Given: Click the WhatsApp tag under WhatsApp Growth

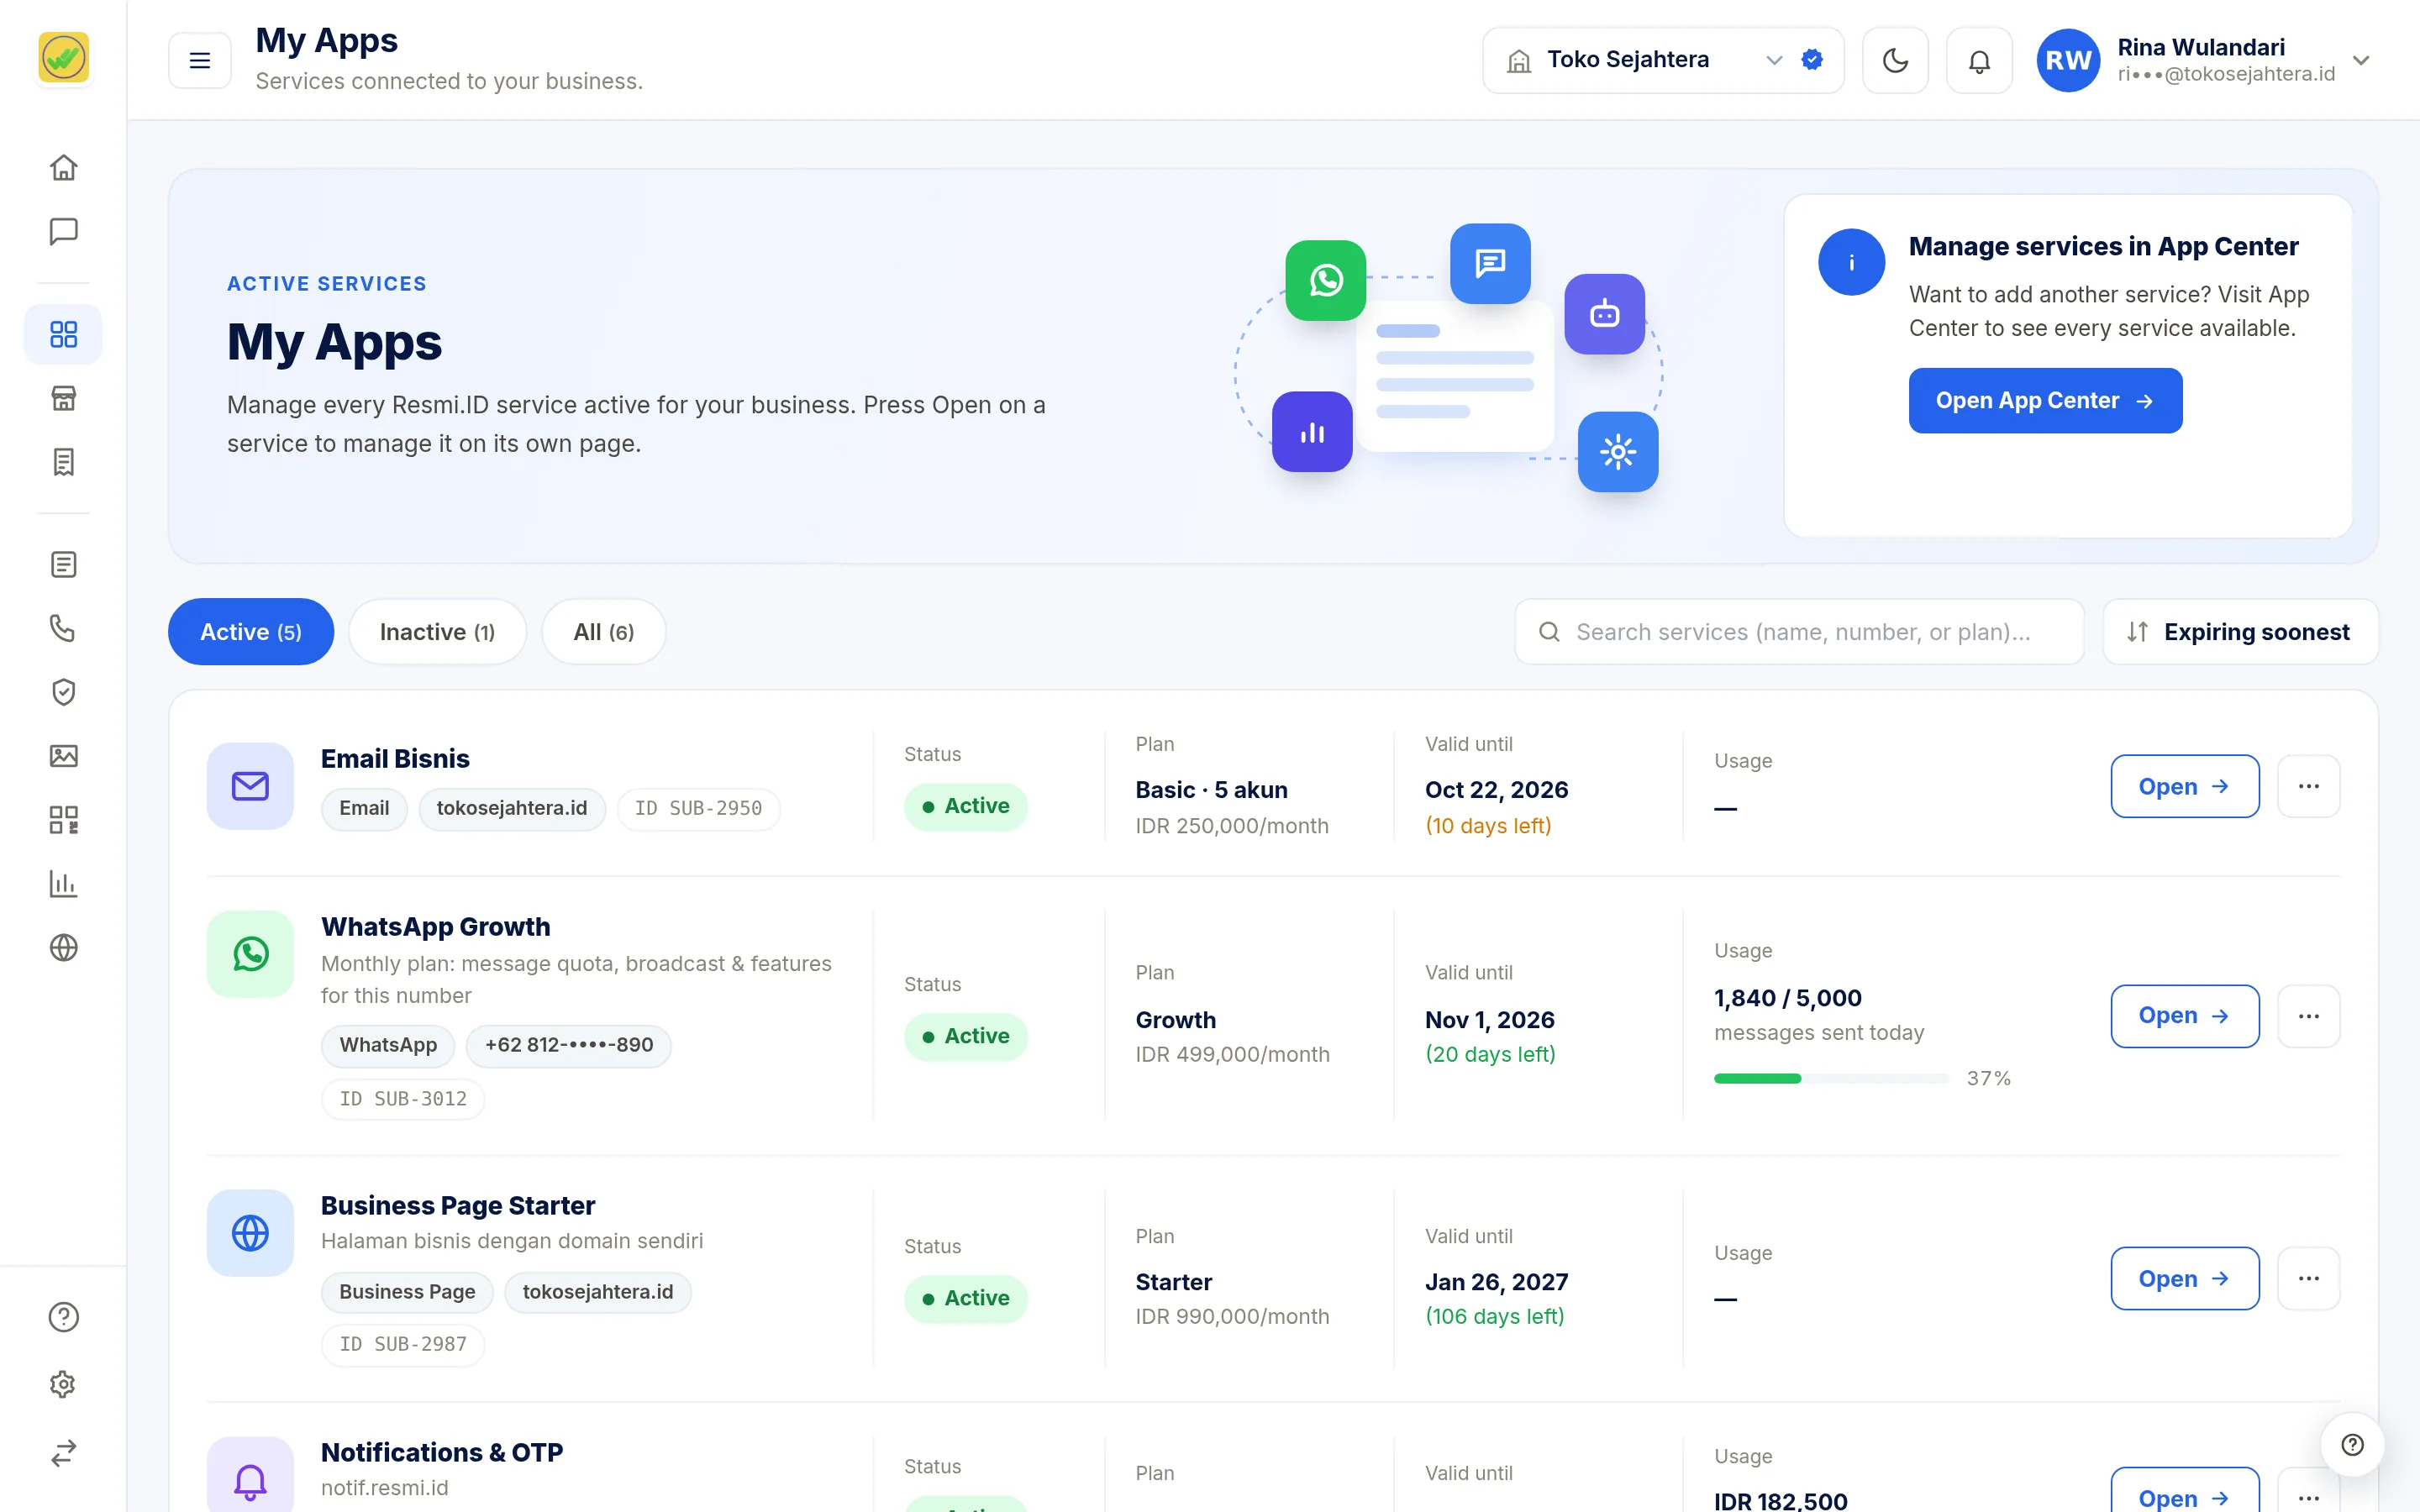Looking at the screenshot, I should tap(388, 1045).
